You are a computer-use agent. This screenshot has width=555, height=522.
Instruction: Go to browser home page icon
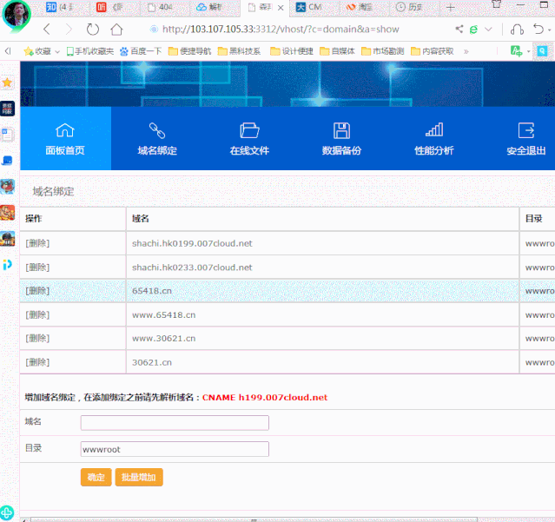117,29
